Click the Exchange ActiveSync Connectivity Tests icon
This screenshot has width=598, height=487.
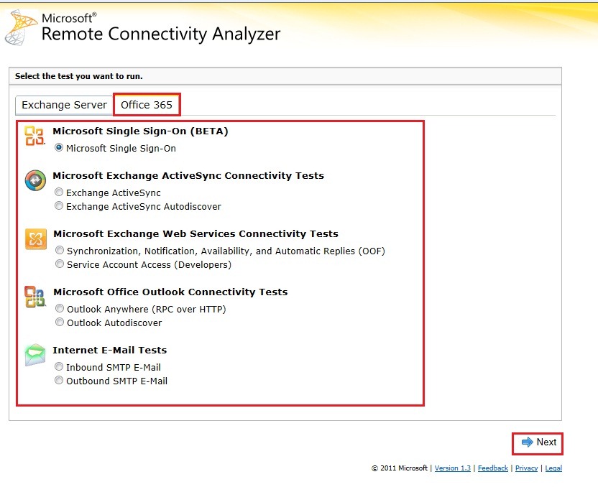point(34,180)
